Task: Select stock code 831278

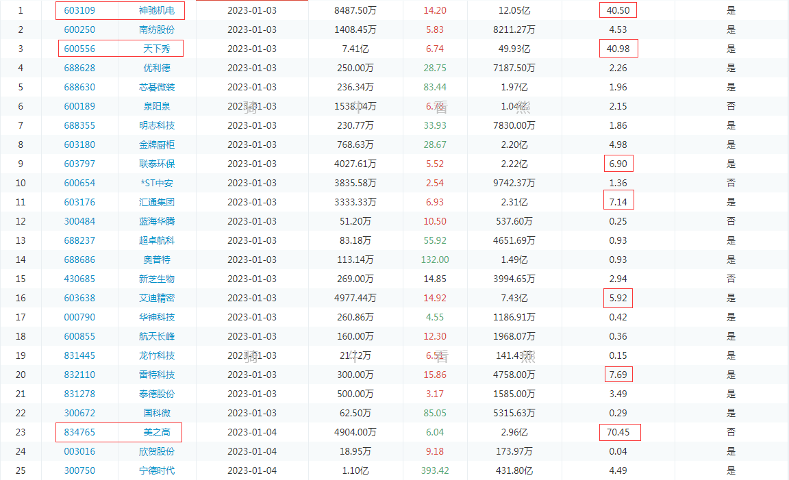Action: pyautogui.click(x=79, y=394)
